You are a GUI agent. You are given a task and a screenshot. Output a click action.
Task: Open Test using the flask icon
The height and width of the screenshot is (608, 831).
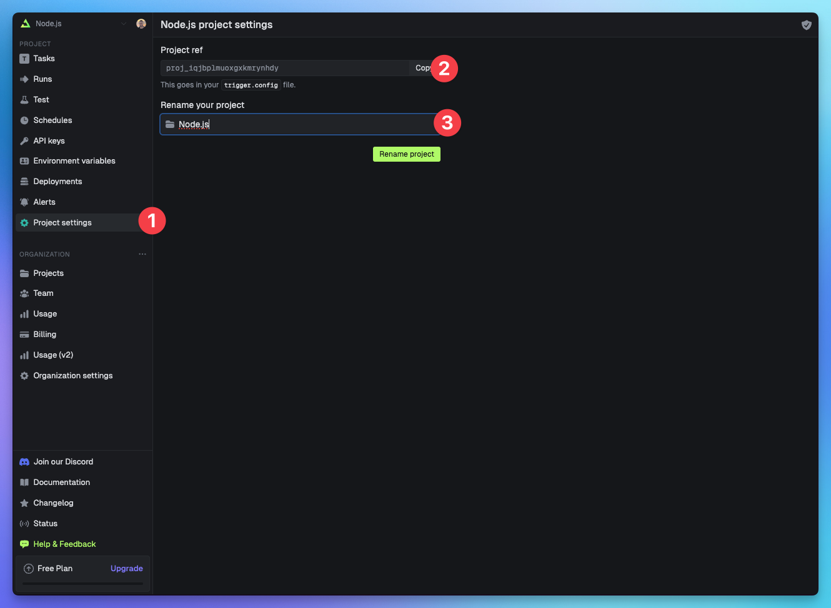pyautogui.click(x=24, y=99)
